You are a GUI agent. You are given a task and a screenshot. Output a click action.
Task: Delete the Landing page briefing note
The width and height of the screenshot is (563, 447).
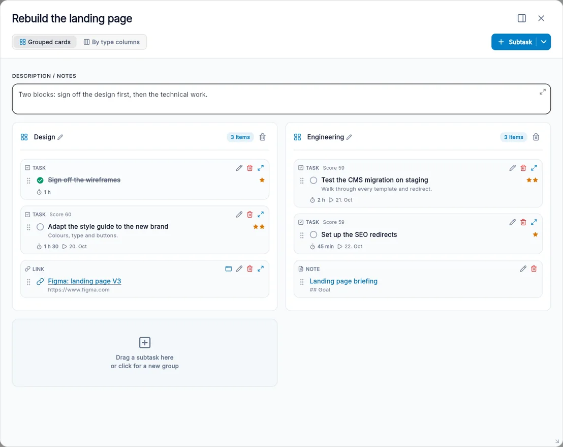(534, 269)
